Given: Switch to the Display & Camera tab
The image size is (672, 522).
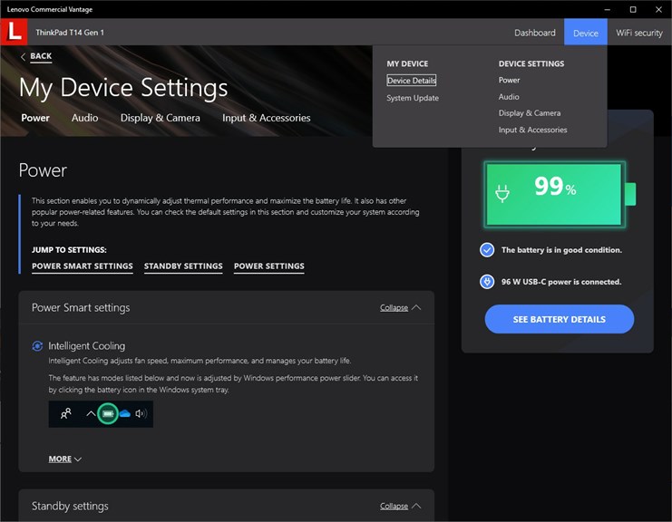Looking at the screenshot, I should click(160, 118).
